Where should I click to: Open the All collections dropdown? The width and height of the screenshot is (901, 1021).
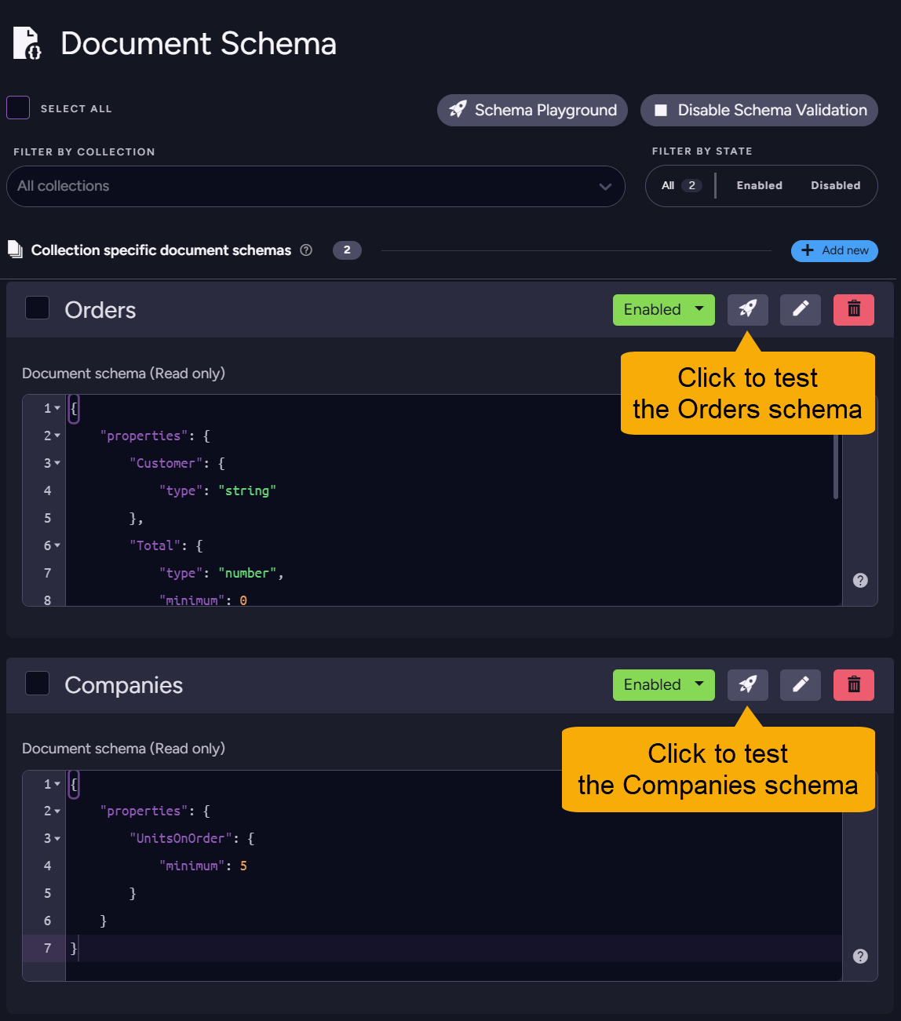coord(316,186)
